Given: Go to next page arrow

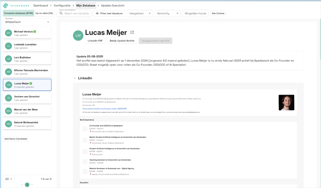Looking at the screenshot, I should point(32,185).
